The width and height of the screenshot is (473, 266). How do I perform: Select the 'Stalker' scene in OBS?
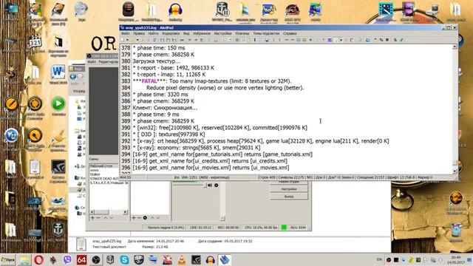[95, 174]
